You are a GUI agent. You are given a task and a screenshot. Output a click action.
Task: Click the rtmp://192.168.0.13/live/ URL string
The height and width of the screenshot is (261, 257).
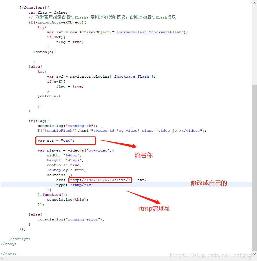click(100, 180)
